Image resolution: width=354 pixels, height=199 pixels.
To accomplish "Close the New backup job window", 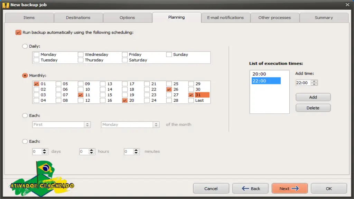I will [347, 5].
